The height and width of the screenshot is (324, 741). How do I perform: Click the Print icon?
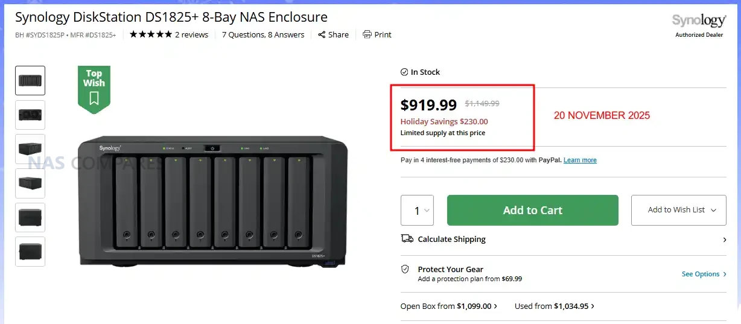pyautogui.click(x=367, y=34)
